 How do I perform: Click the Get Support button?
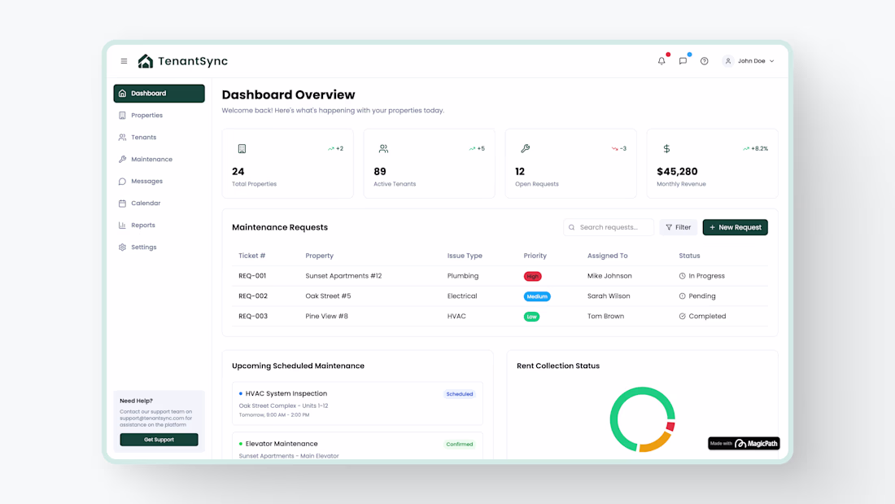[x=159, y=440]
